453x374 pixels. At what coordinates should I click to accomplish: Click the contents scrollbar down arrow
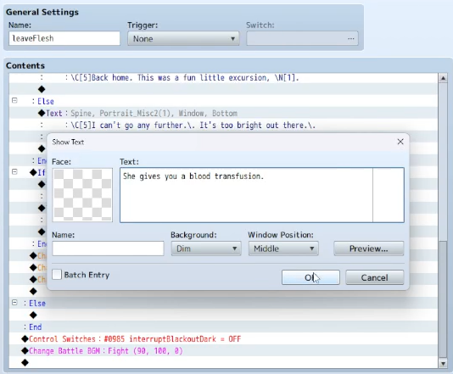click(443, 363)
